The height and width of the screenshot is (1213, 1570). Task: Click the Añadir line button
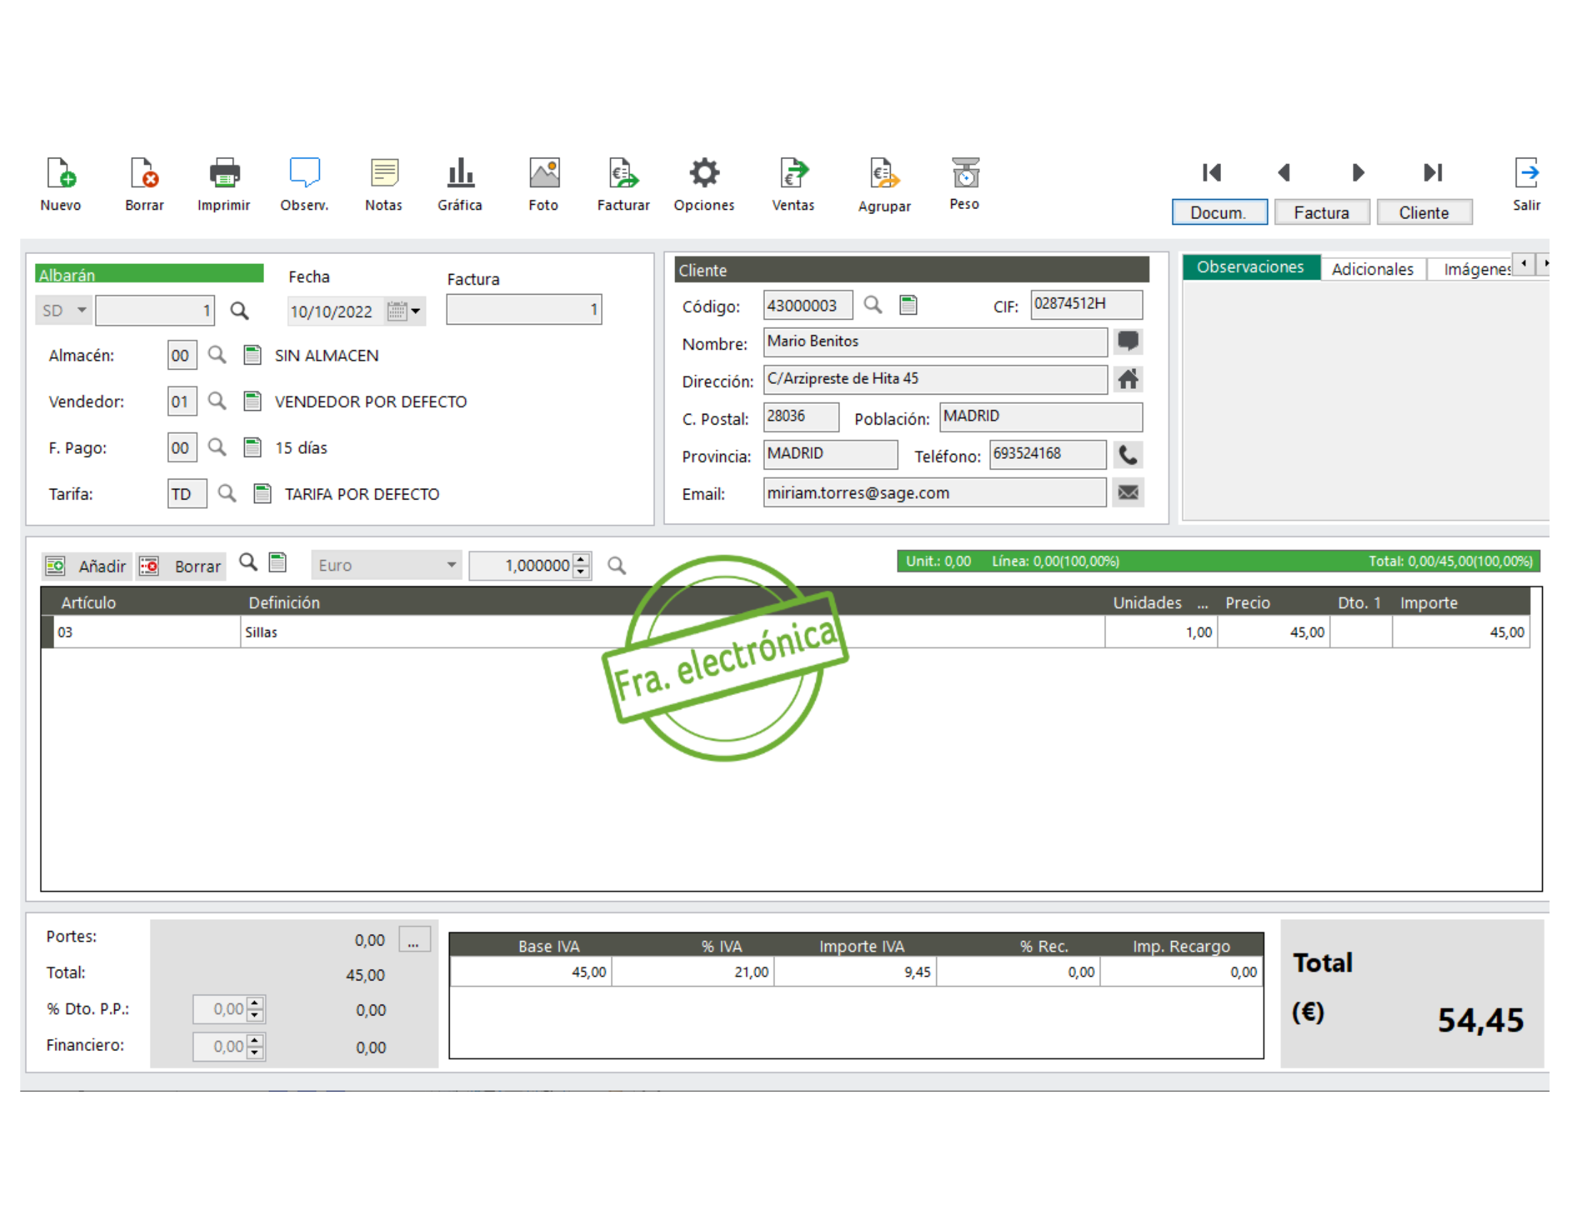tap(86, 567)
